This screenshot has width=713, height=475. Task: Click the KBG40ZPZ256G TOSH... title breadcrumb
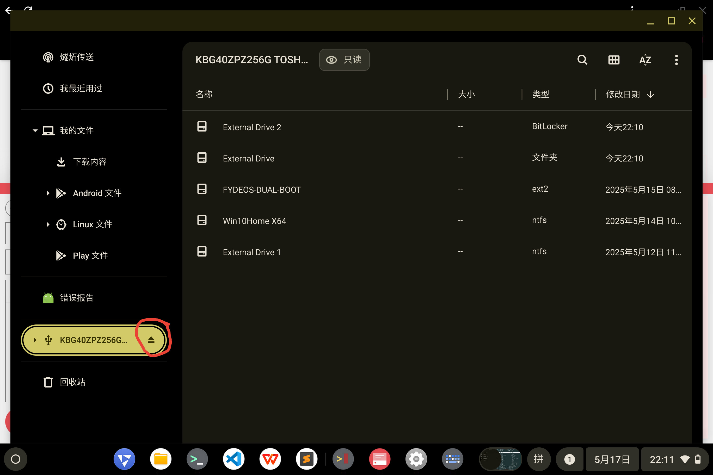(x=252, y=60)
